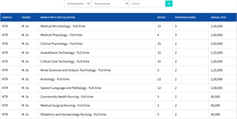The height and width of the screenshot is (119, 237).
Task: Focus the Search input field
Action: point(147,4)
